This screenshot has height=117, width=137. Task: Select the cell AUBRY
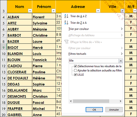19,28
